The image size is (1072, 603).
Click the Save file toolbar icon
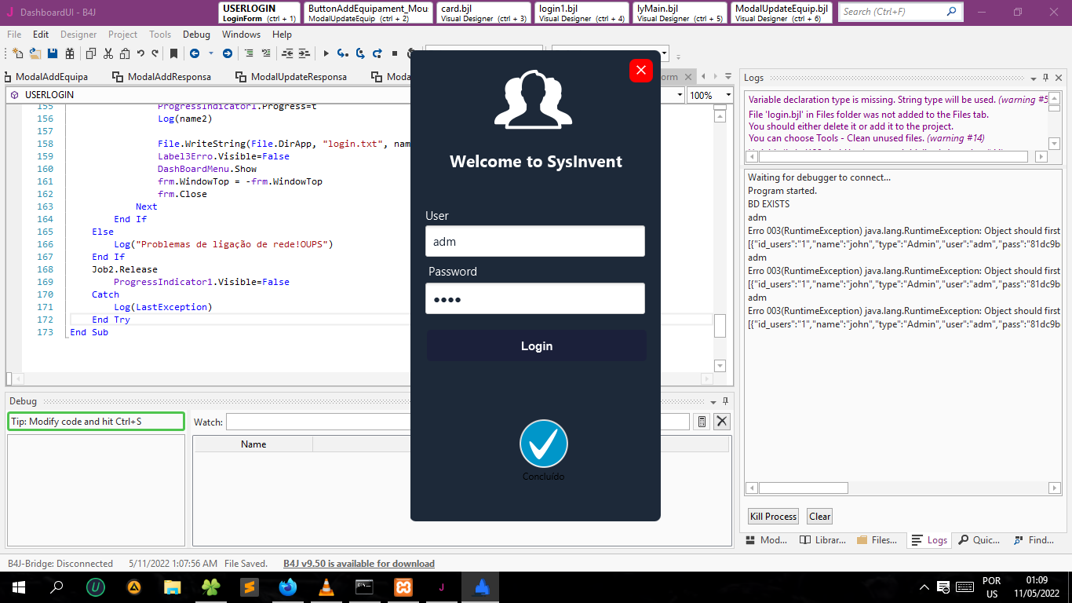(x=53, y=54)
